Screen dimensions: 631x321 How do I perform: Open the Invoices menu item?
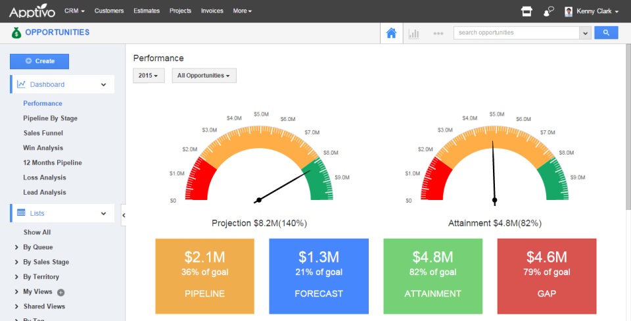212,11
